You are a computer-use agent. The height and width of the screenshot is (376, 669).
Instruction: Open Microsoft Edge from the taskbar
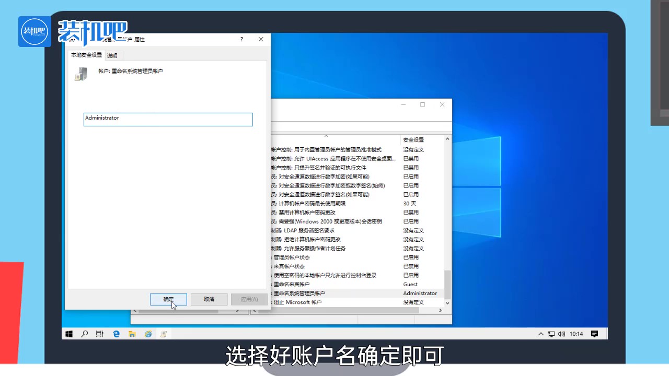[x=116, y=334]
